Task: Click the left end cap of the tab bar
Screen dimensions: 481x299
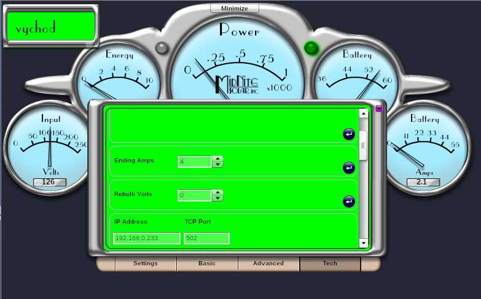Action: tap(106, 264)
